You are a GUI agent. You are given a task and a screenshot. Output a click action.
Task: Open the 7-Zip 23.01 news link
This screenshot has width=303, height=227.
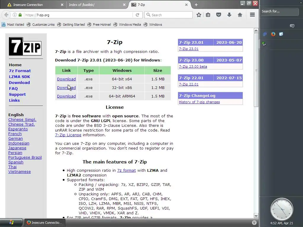pyautogui.click(x=188, y=49)
